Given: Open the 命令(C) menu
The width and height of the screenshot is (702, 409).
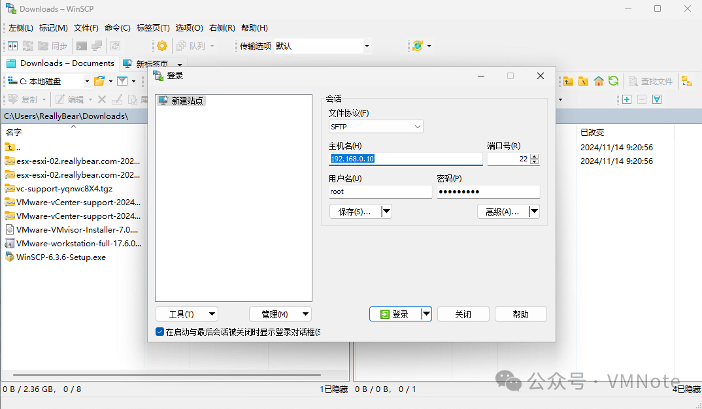Looking at the screenshot, I should 117,27.
